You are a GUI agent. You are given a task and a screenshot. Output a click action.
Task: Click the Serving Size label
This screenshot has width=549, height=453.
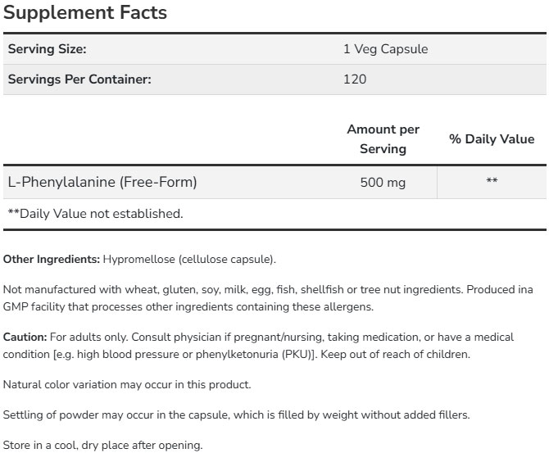click(x=47, y=49)
